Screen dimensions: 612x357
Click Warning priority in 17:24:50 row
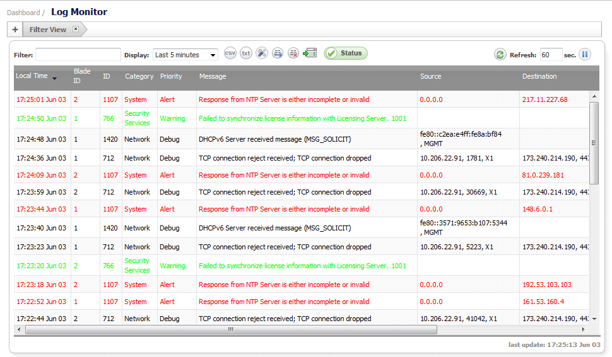tap(172, 118)
